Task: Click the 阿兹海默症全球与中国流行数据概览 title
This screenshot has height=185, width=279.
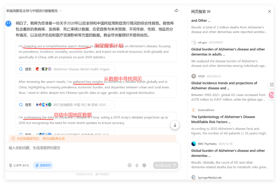Action: point(32,11)
